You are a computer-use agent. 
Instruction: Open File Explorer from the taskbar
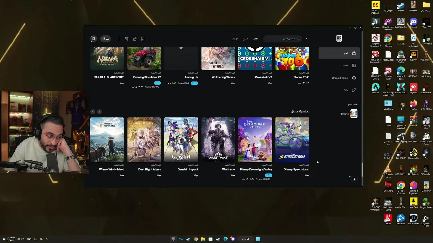[203, 239]
